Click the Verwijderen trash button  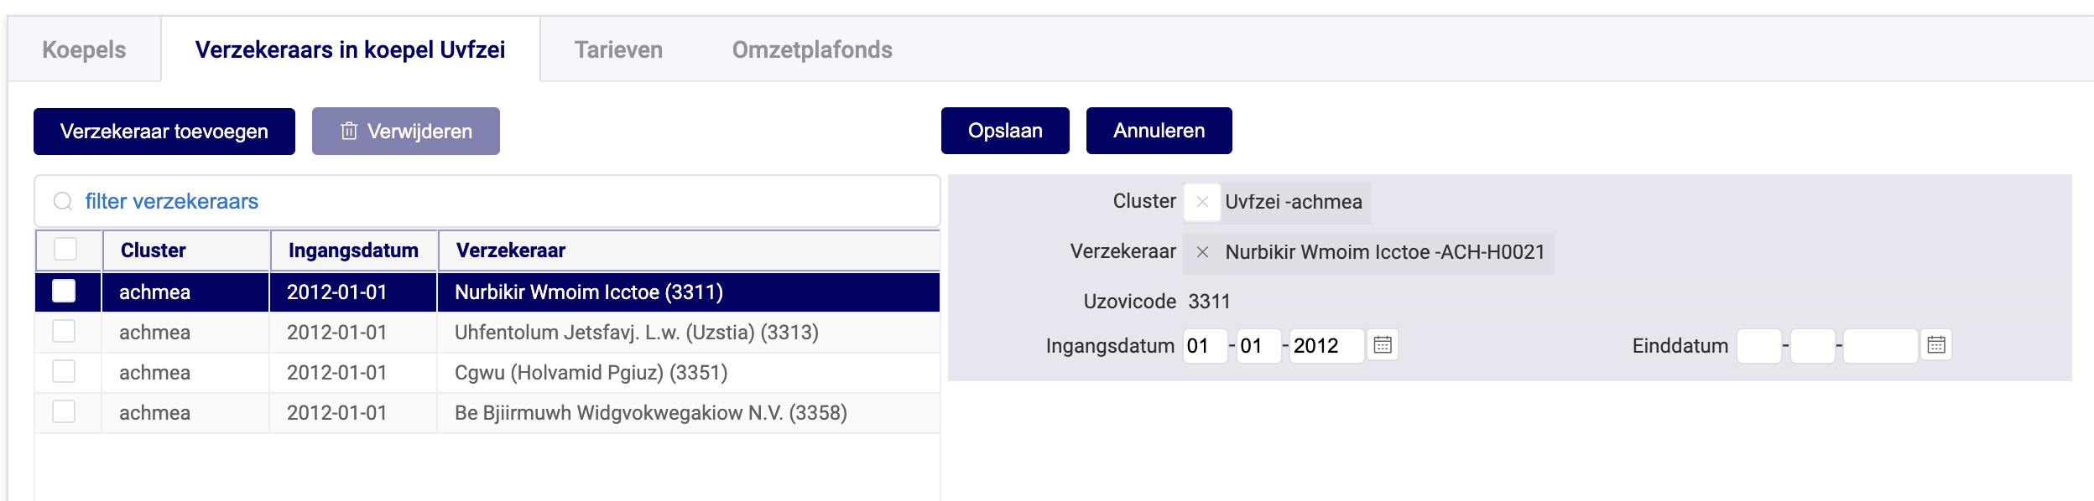pyautogui.click(x=406, y=132)
